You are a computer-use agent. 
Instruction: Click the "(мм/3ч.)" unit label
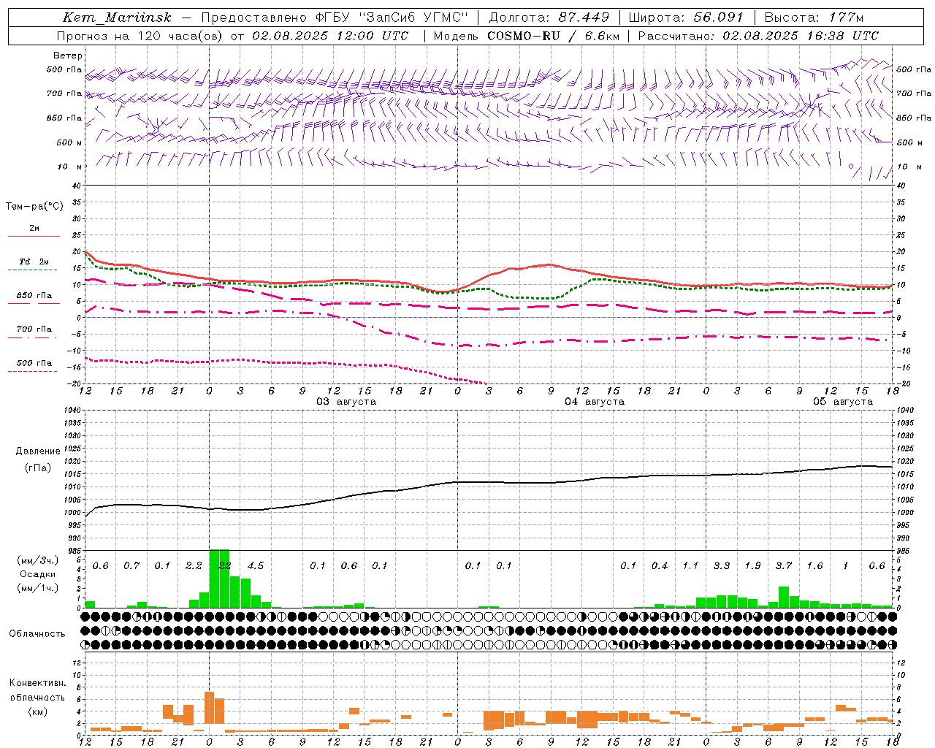click(38, 560)
